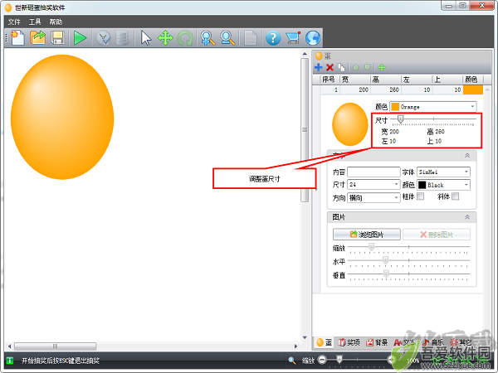Click the status bar zoom slider handle
Screen dimensions: 498x373
tap(339, 360)
